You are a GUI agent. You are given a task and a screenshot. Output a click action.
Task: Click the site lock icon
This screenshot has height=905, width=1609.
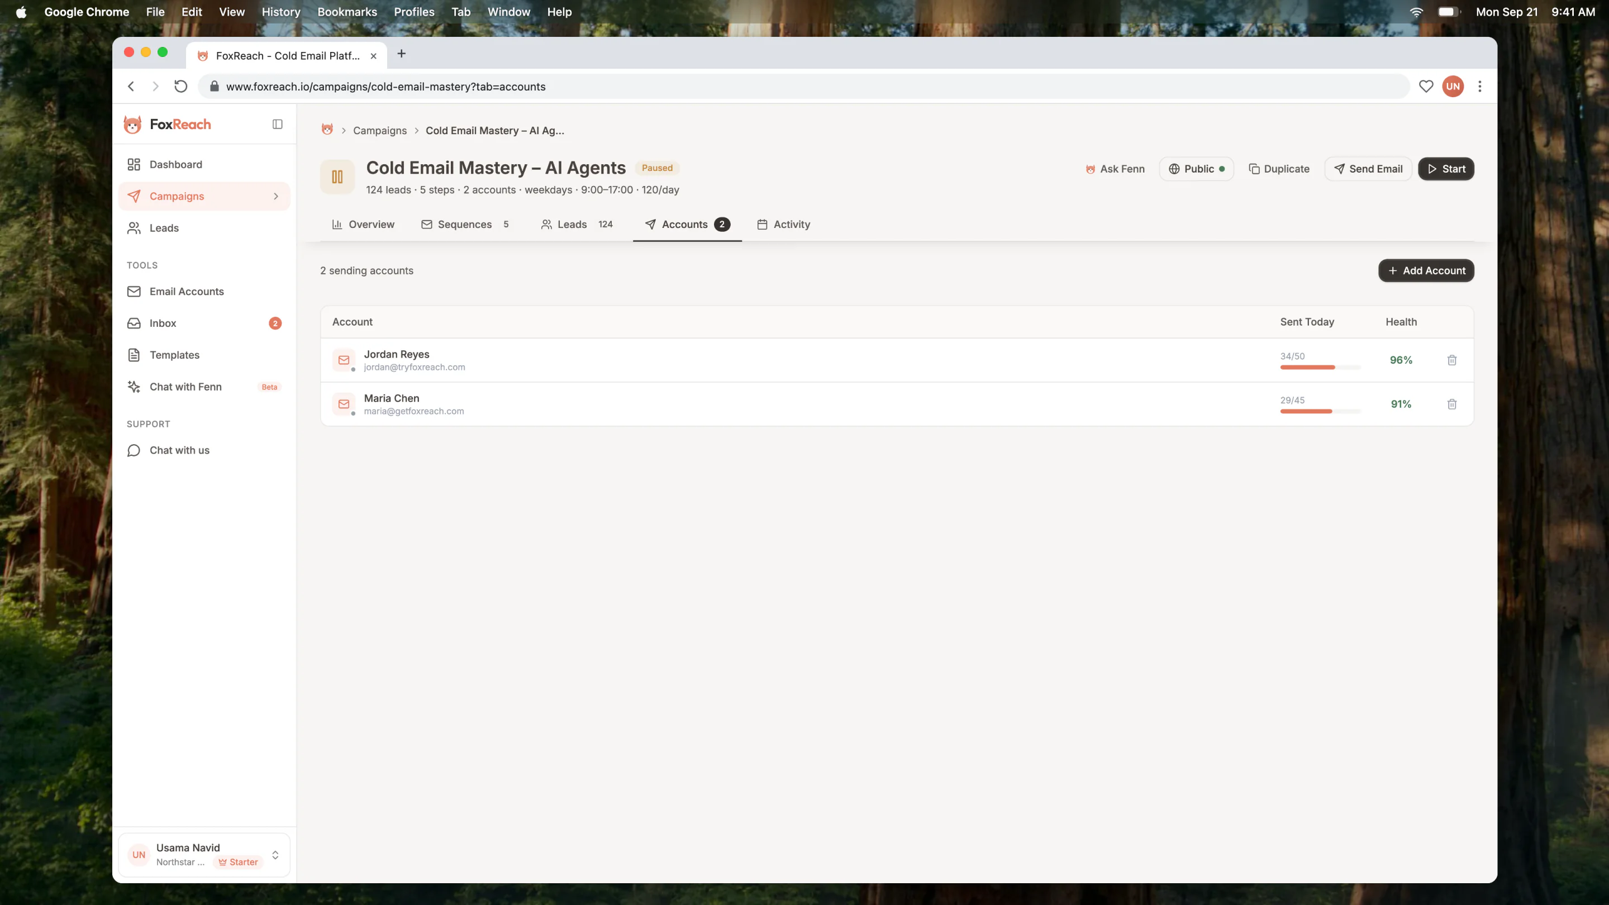coord(214,86)
